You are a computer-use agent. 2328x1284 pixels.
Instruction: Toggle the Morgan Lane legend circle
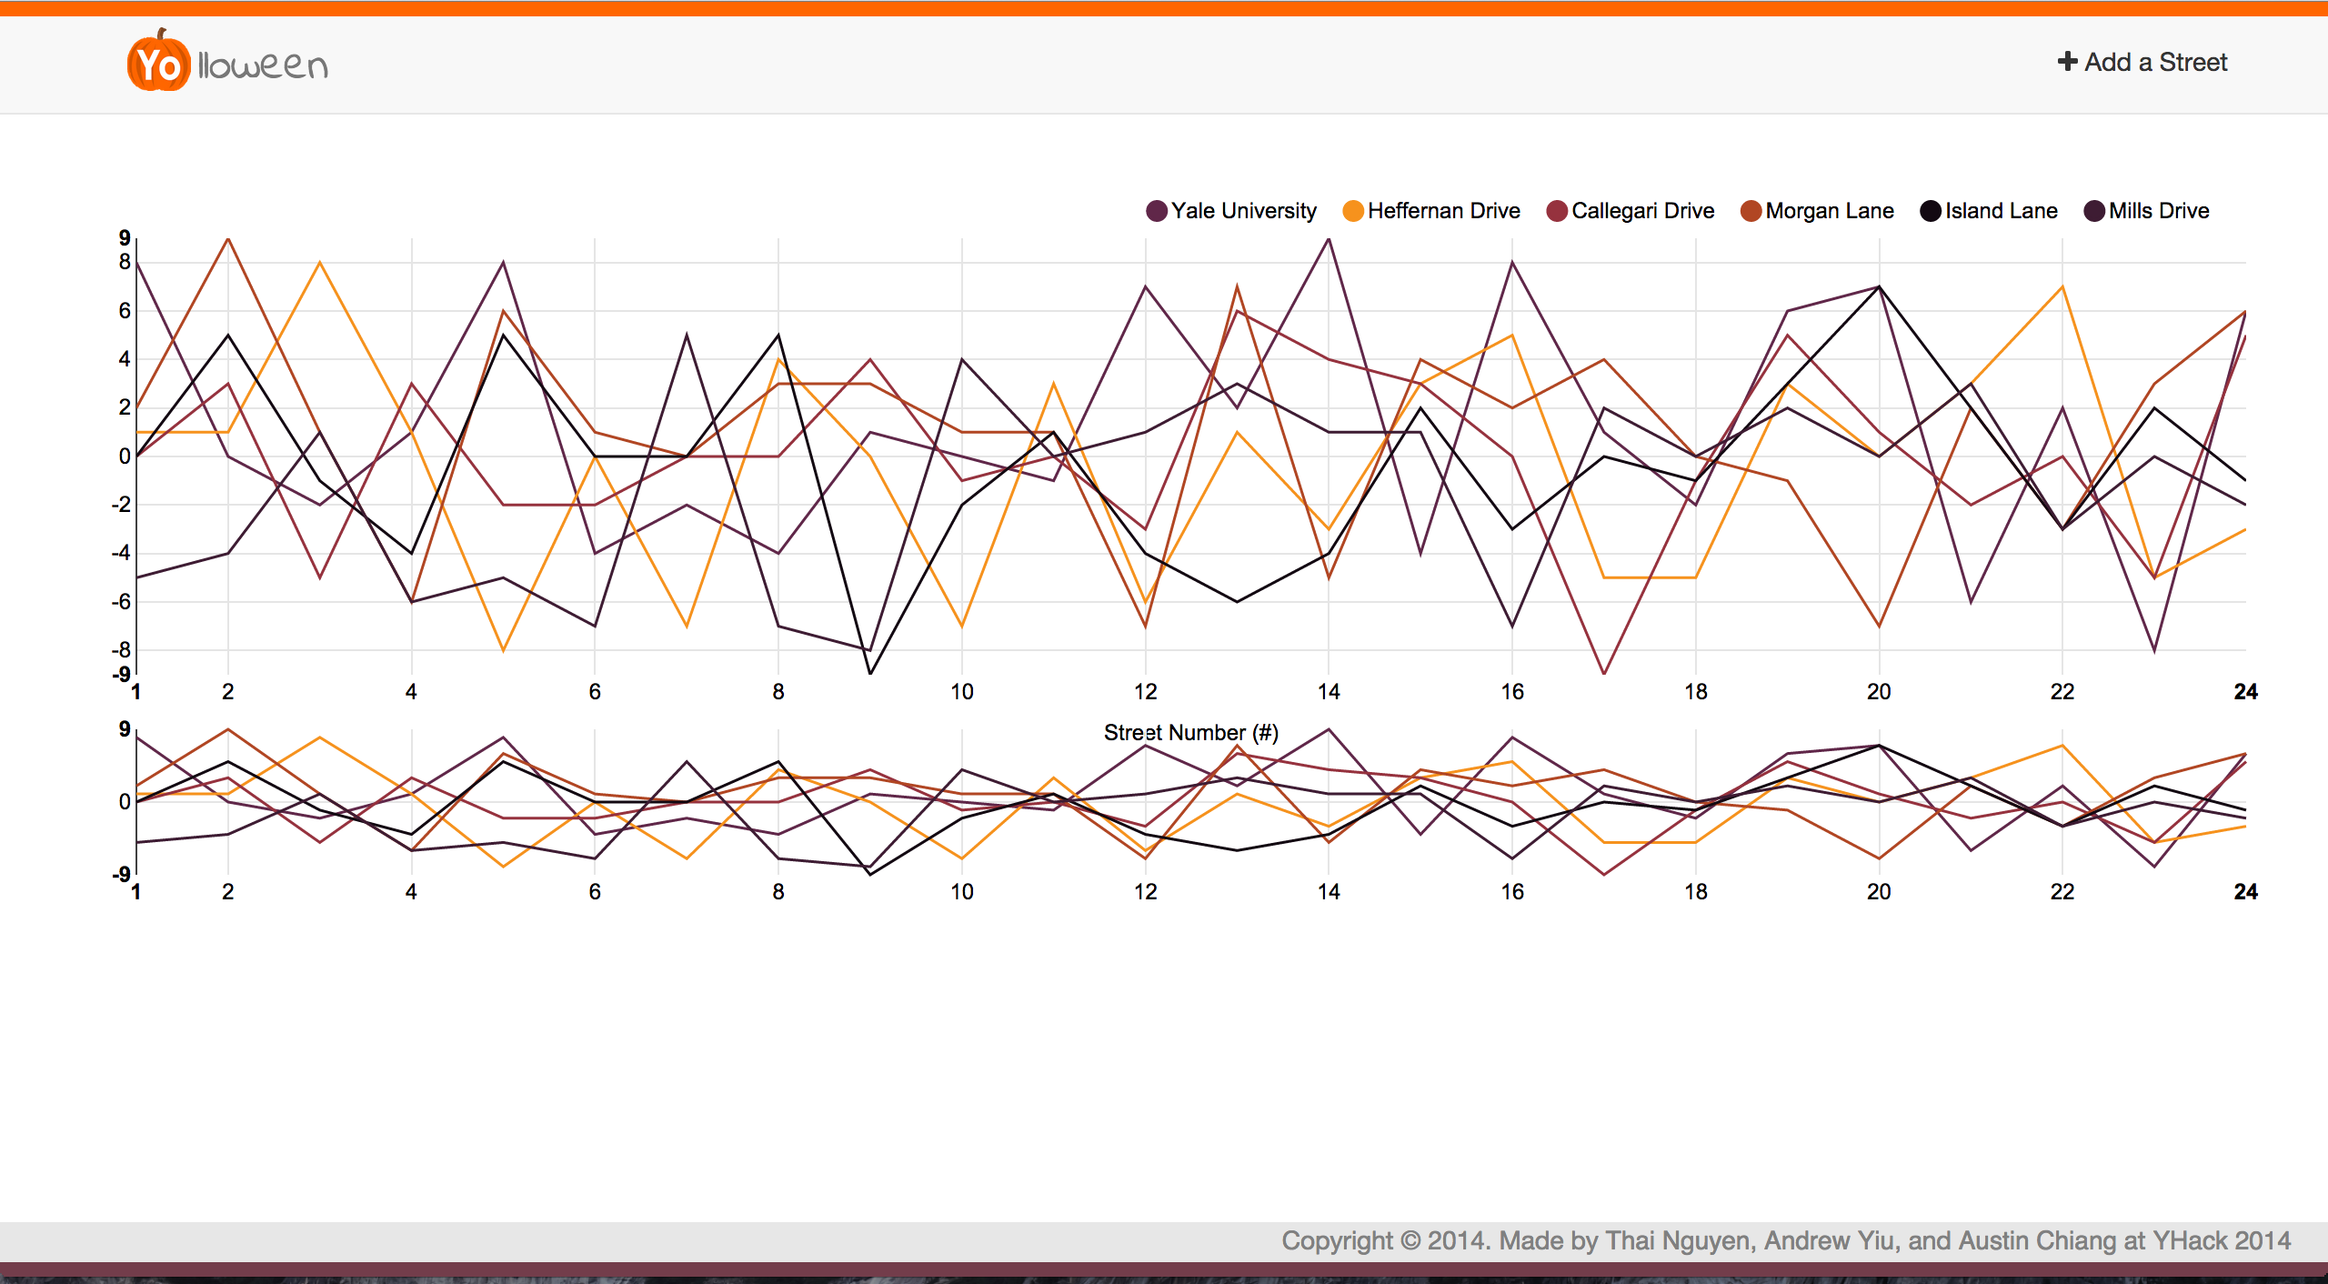1751,211
